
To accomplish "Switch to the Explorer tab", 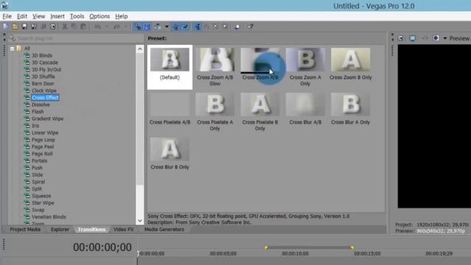I will [x=60, y=229].
